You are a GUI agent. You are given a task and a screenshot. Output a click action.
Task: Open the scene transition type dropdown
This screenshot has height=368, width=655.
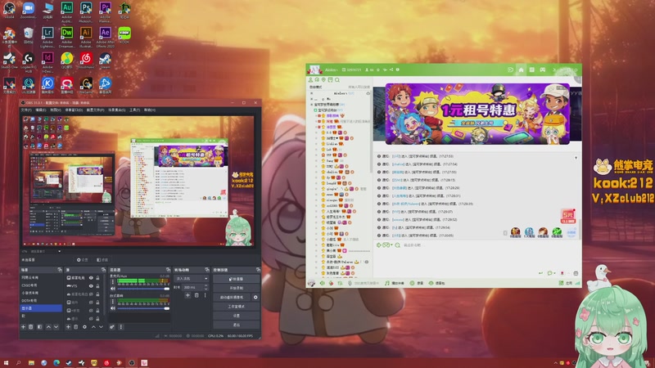pos(192,278)
